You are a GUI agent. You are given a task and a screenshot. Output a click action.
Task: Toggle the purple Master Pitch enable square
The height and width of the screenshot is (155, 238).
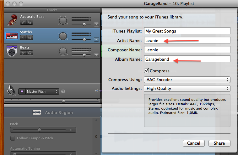[x=22, y=91]
